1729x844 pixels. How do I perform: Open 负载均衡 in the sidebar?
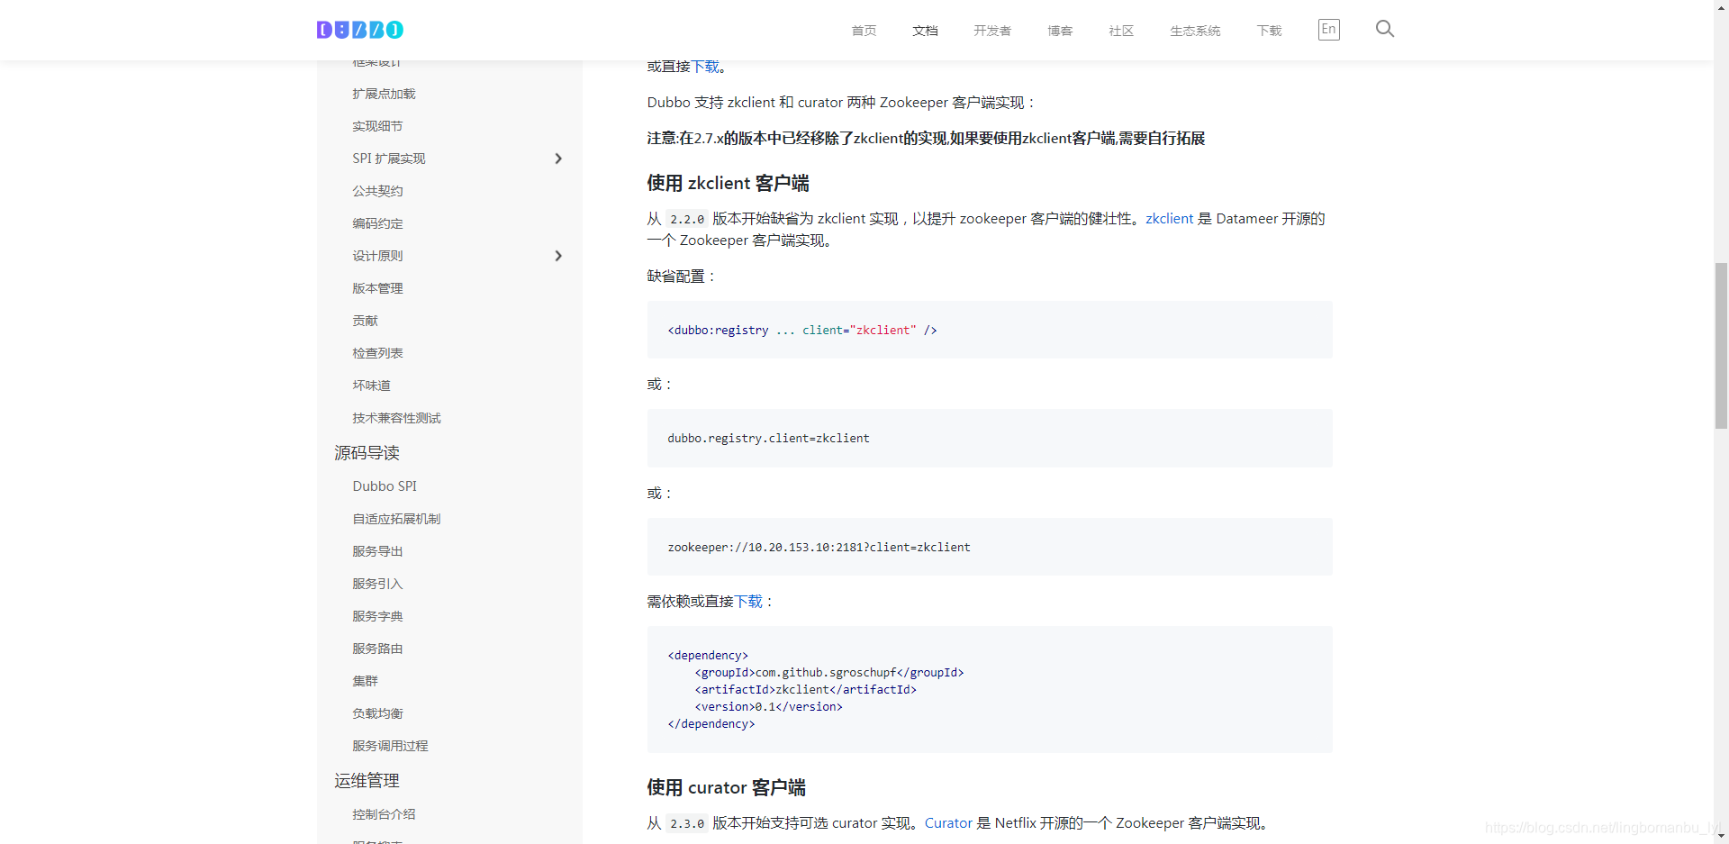click(x=377, y=713)
